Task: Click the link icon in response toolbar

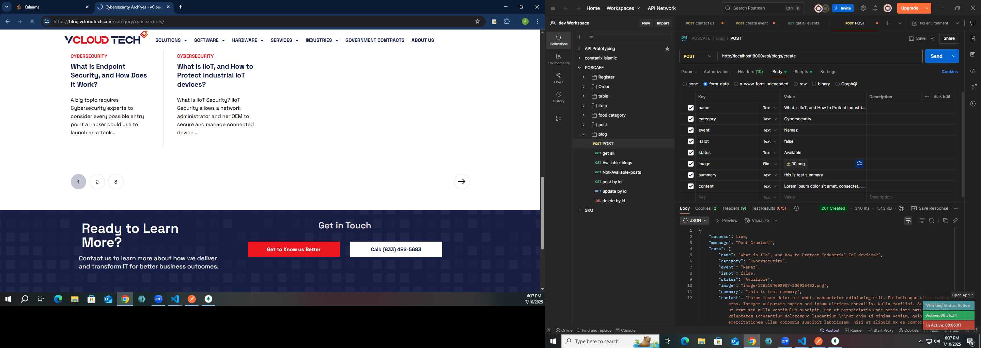Action: (x=955, y=221)
